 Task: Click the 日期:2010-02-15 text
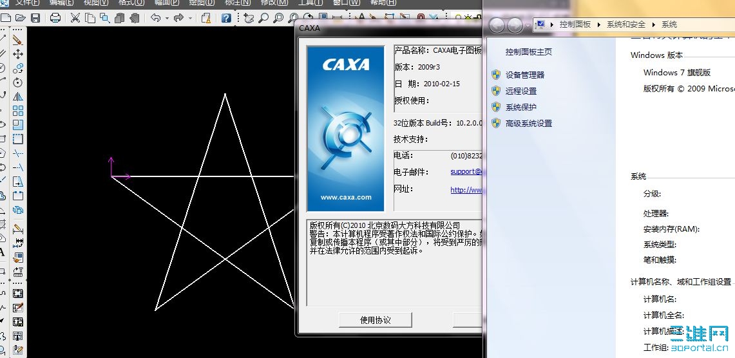pos(427,84)
